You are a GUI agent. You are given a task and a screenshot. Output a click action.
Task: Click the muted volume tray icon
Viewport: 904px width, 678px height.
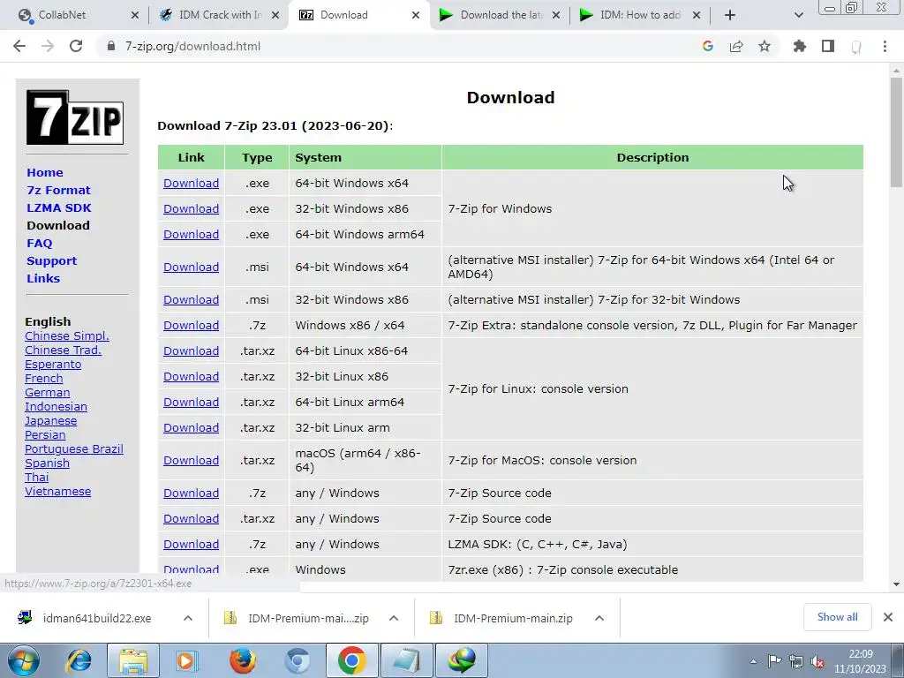tap(817, 661)
